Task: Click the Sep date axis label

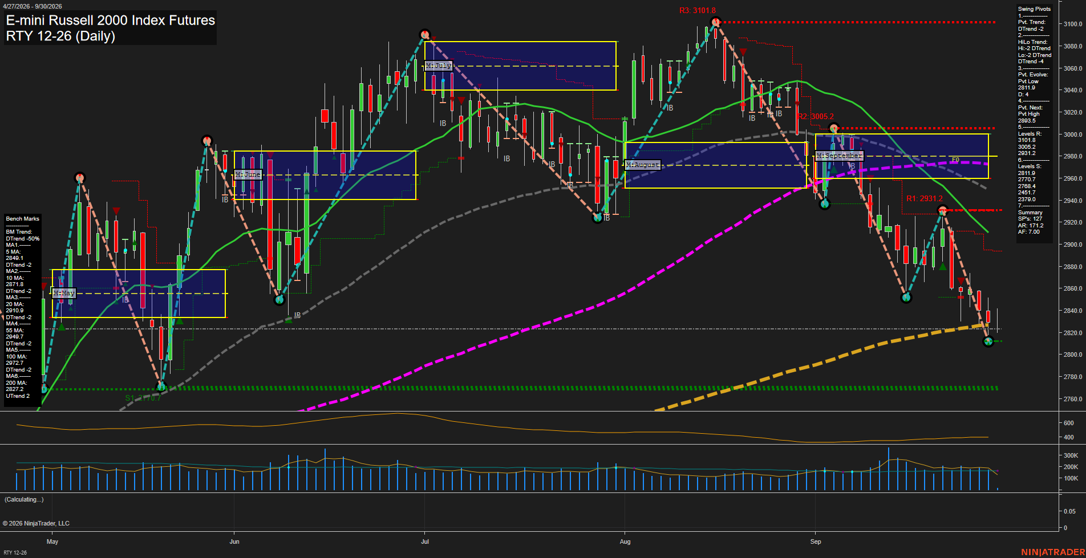Action: tap(816, 541)
